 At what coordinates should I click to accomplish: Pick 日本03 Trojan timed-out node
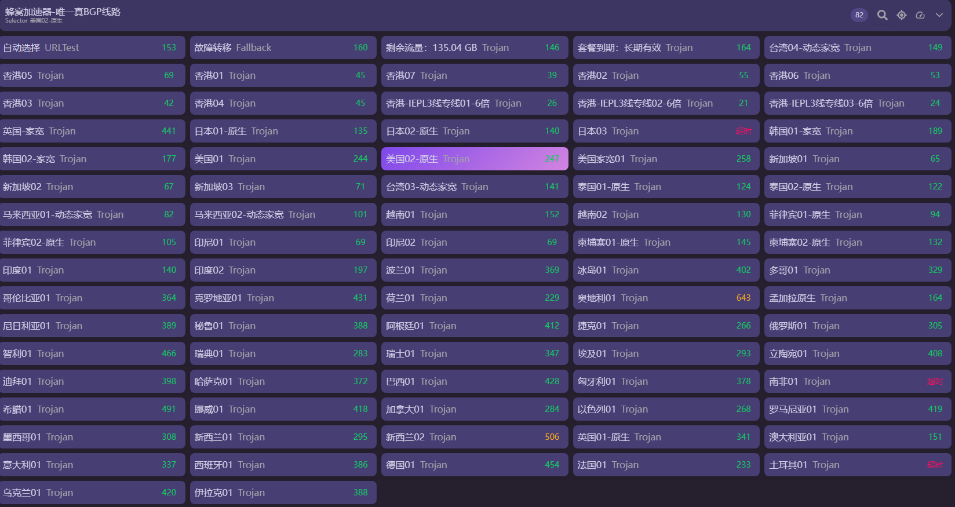click(665, 131)
